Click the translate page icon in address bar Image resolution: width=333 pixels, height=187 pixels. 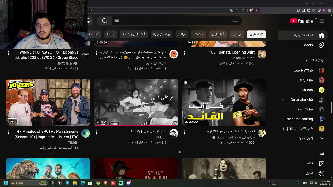tap(231, 10)
